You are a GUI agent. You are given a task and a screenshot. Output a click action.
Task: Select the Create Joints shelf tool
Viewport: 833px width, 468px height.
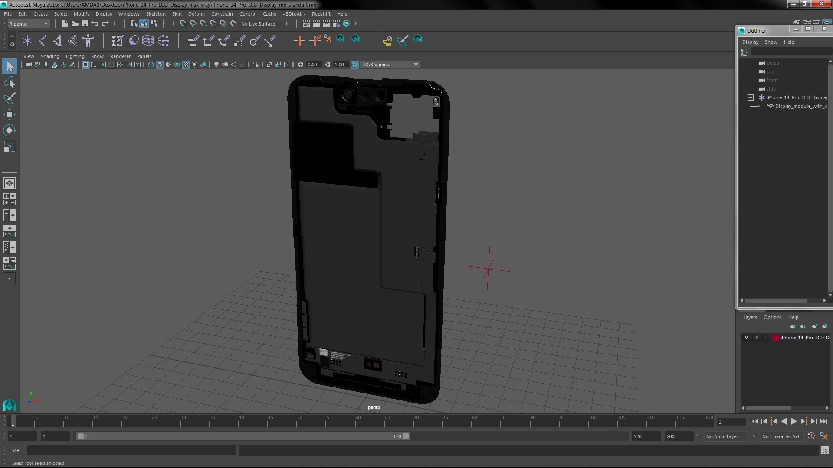tap(43, 41)
